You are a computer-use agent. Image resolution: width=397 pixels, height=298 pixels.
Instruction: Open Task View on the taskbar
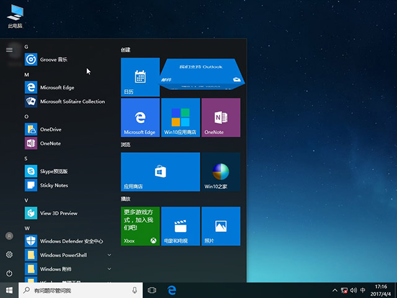pyautogui.click(x=152, y=290)
